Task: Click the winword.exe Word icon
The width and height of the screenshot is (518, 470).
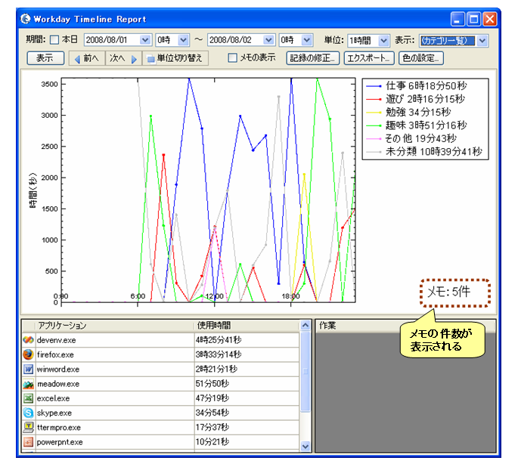Action: pyautogui.click(x=29, y=369)
